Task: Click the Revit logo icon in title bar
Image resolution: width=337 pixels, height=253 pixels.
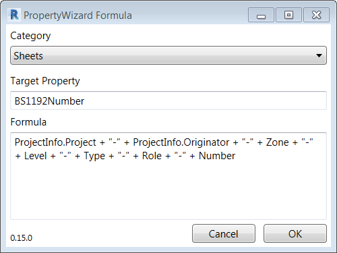Action: point(14,15)
